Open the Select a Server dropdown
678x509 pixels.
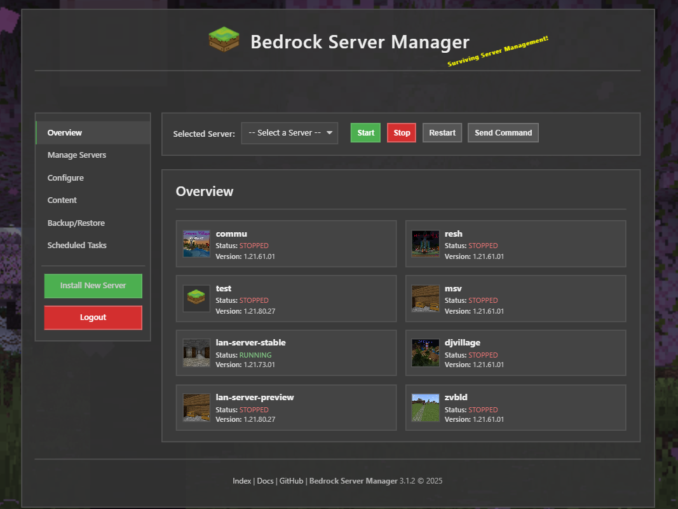(289, 133)
